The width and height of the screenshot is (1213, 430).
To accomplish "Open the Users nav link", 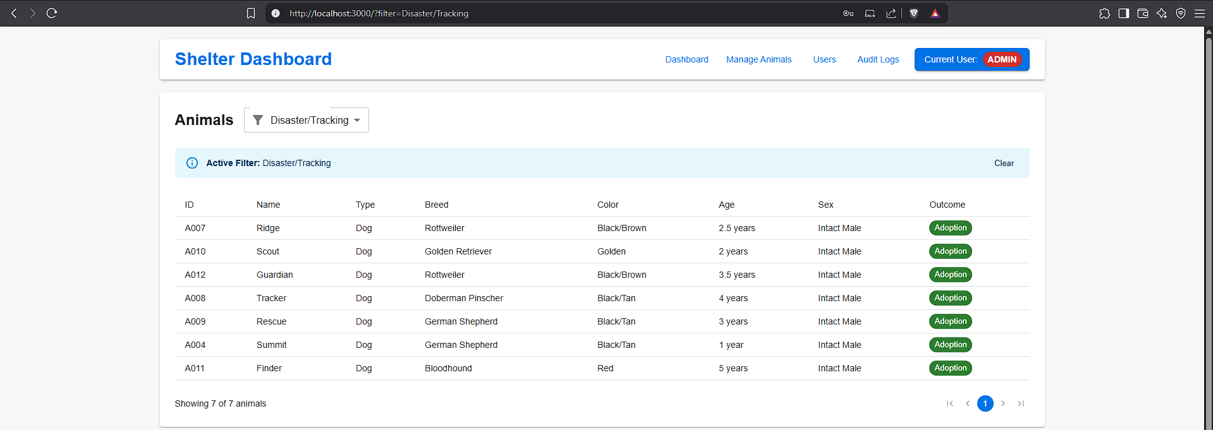I will (x=824, y=59).
